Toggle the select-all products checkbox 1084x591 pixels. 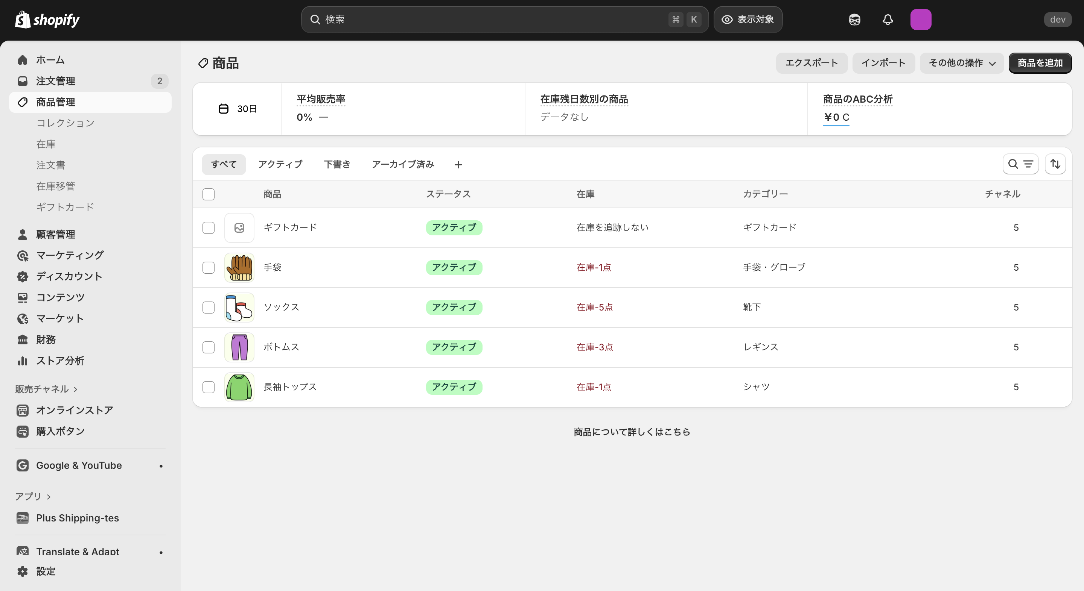point(208,194)
